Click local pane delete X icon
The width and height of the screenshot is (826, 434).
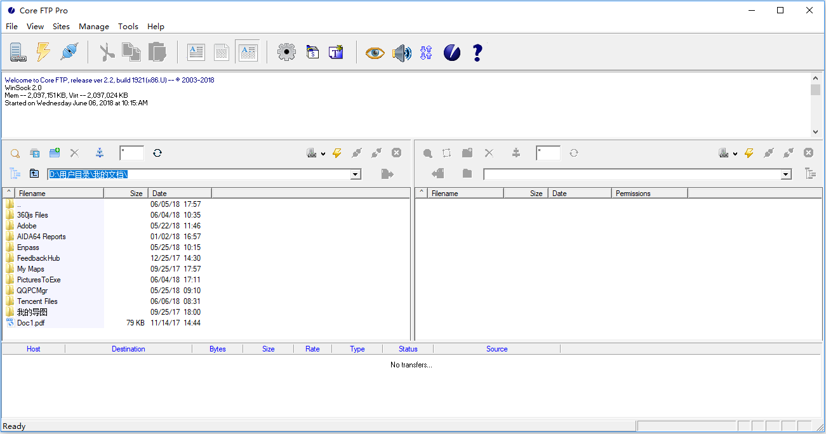74,153
